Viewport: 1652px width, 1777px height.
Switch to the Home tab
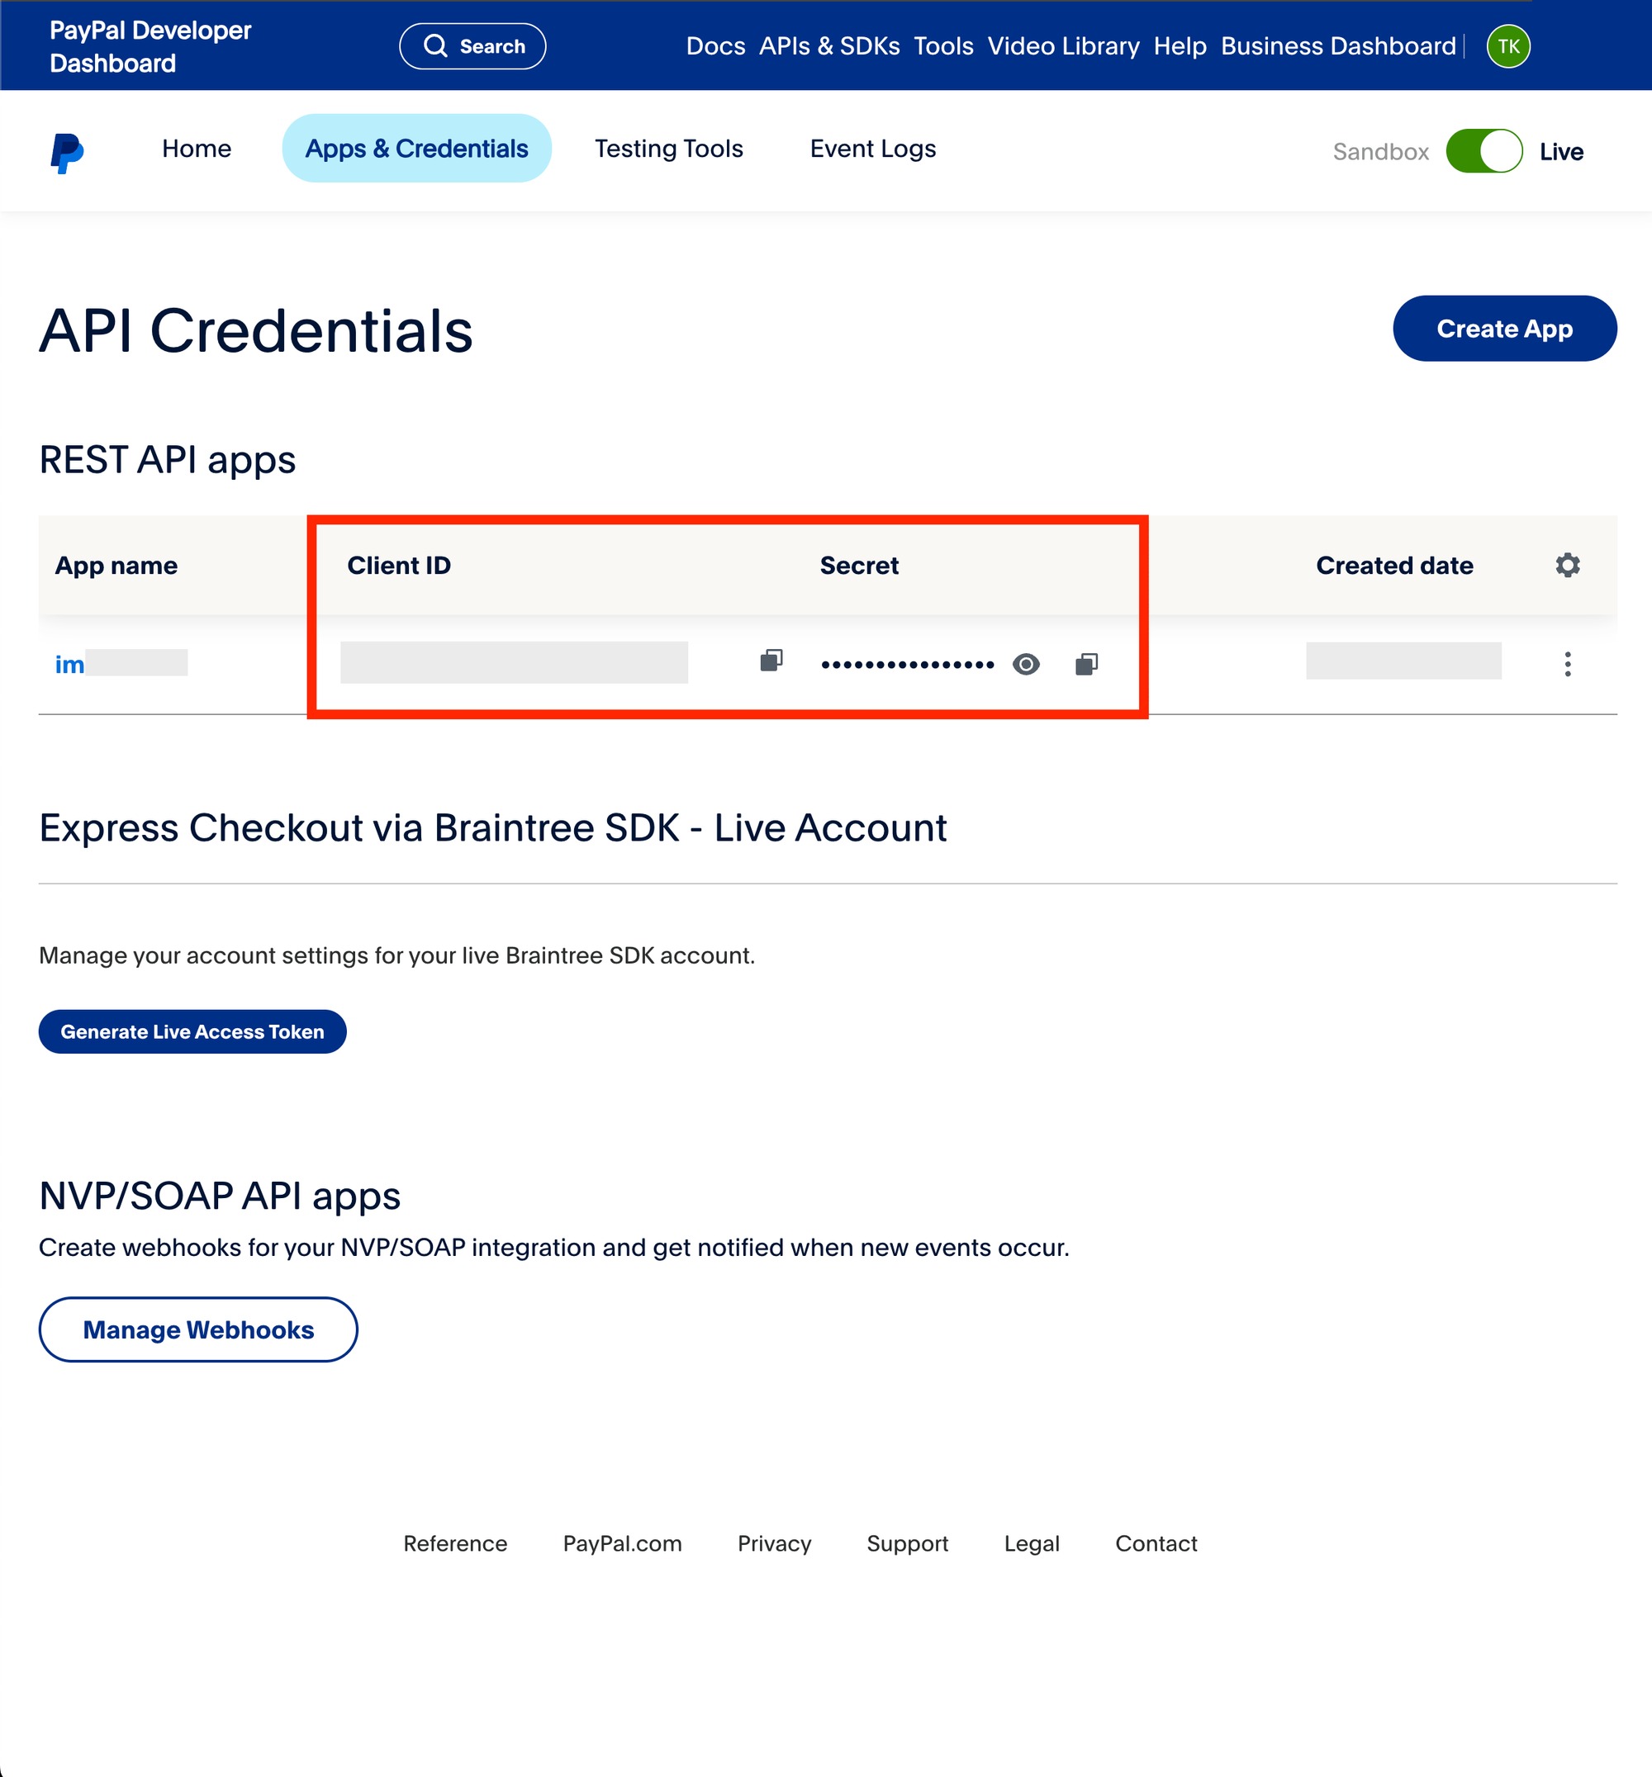click(197, 149)
